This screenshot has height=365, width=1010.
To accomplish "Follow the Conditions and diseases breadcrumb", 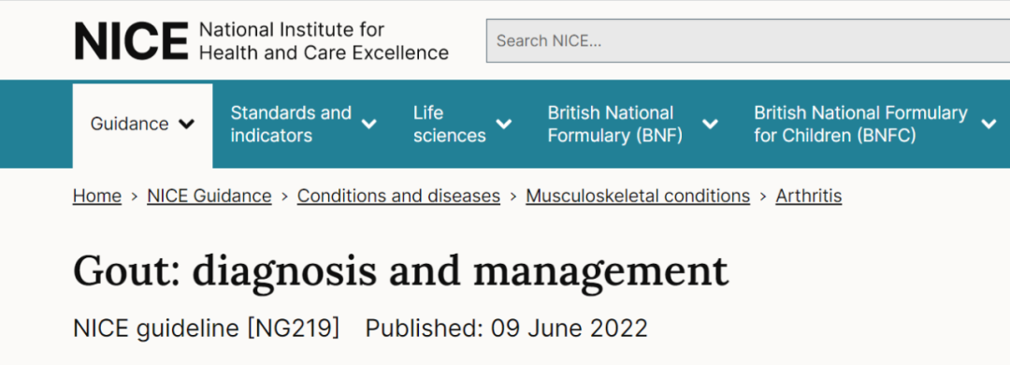I will tap(398, 196).
